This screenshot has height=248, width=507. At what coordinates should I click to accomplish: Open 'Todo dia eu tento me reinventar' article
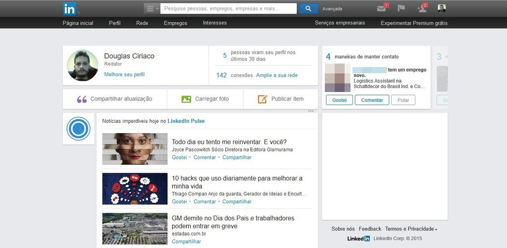pyautogui.click(x=229, y=142)
